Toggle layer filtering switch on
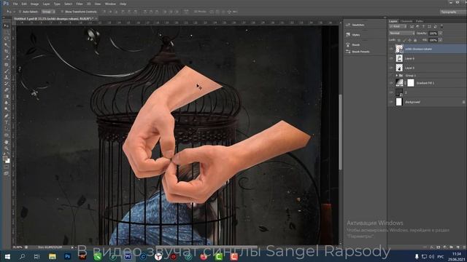 pos(441,26)
